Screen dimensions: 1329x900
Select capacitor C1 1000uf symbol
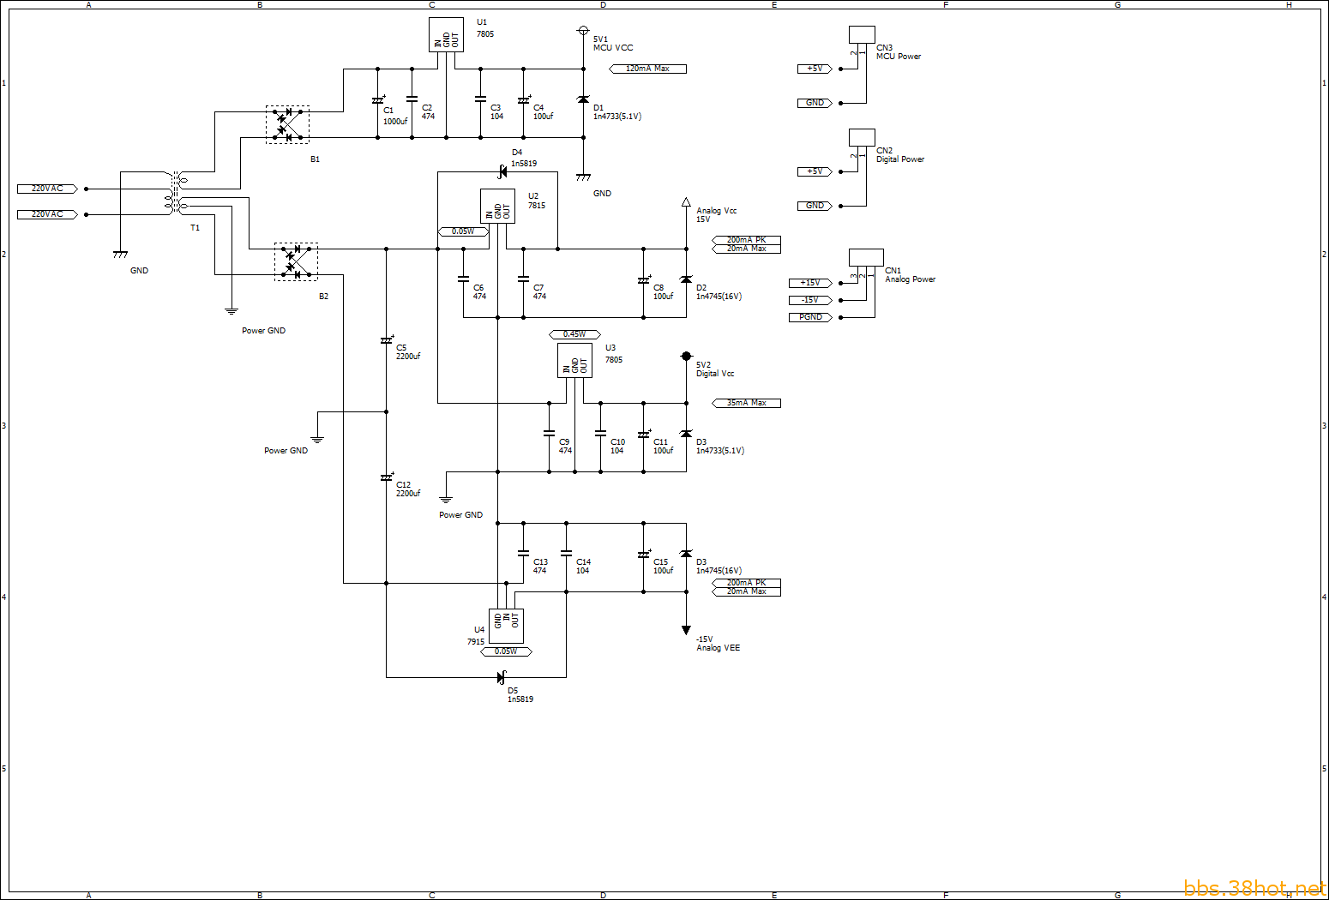pos(377,100)
